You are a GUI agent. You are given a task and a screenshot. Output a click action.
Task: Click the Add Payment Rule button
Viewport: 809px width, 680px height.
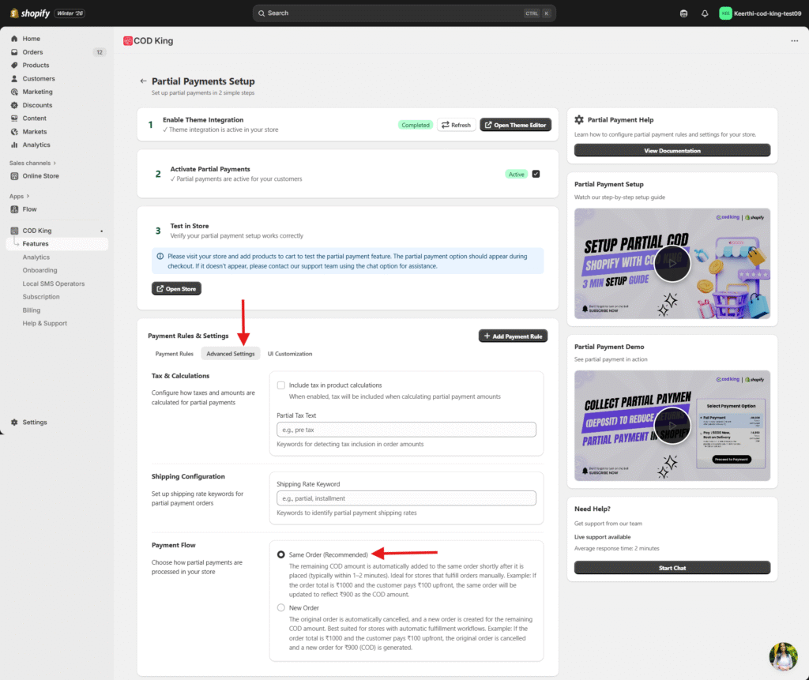pyautogui.click(x=513, y=336)
